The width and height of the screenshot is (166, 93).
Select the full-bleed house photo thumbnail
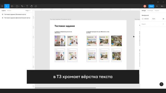coord(116,41)
